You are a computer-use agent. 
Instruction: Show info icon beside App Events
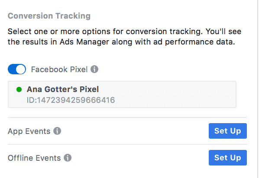(x=57, y=131)
